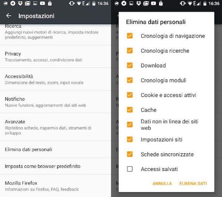Select Imposta come browser predefinito
Viewport: 222px width, 197px height.
pos(55,166)
